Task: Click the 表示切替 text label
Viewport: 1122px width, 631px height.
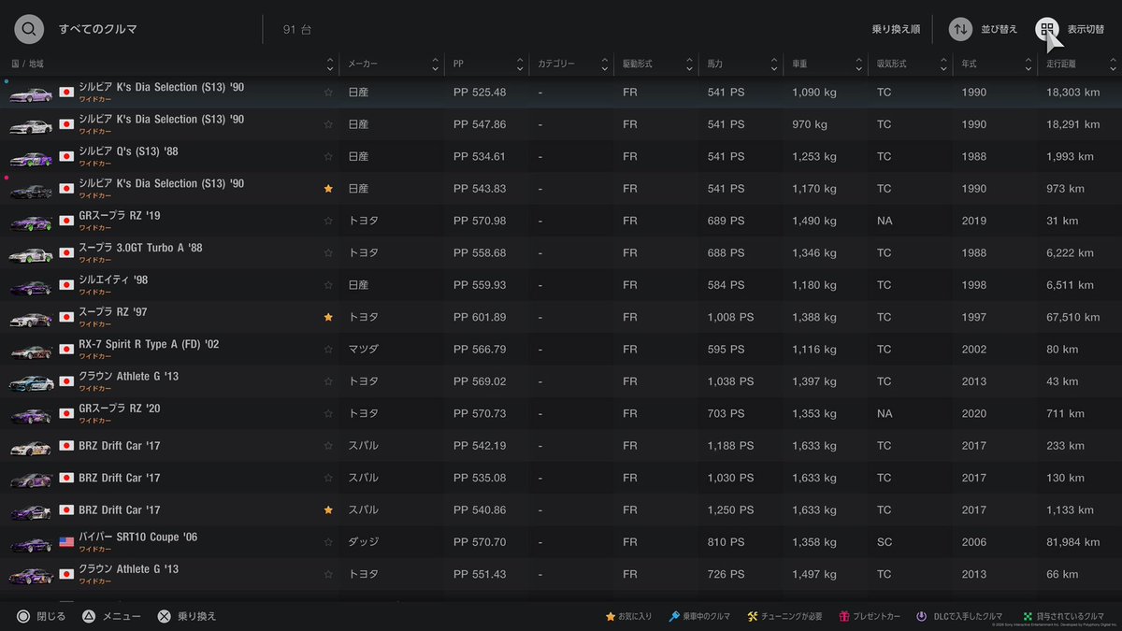Action: (1086, 30)
